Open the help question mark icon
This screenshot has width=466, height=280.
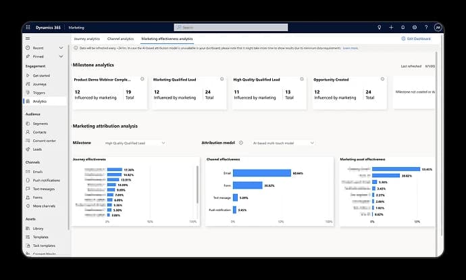click(426, 28)
